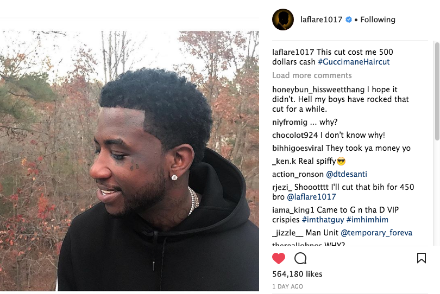
Task: Expand Load more comments
Action: [x=312, y=75]
